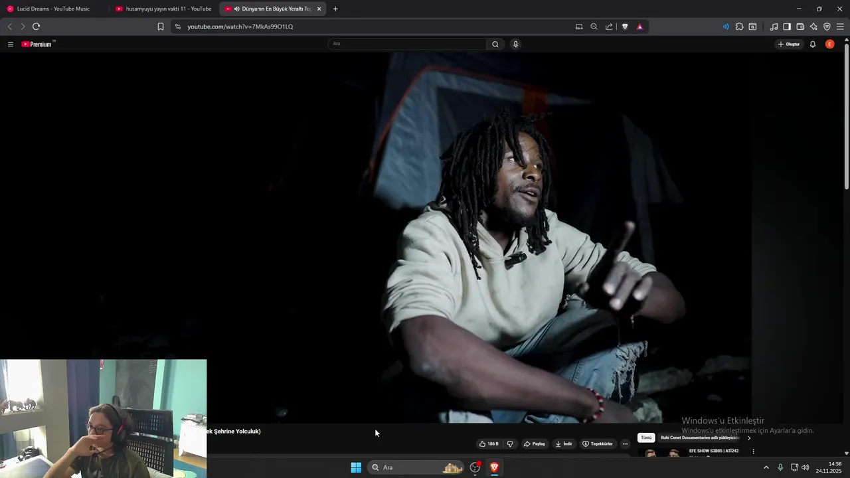Open the EFE SHOW S3B05 | ATİ242 video
Screen dimensions: 850x478
point(714,451)
